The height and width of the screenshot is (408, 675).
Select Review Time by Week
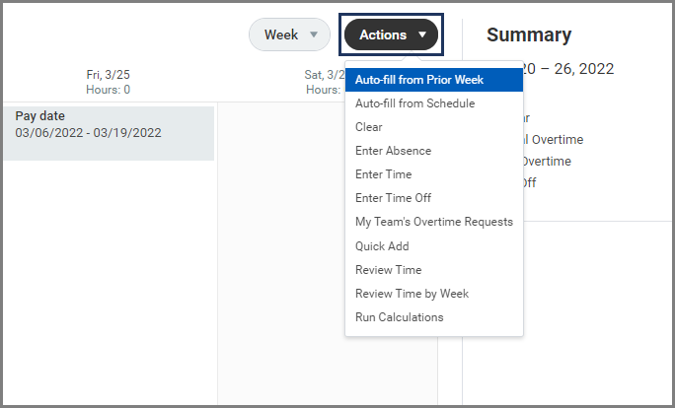pyautogui.click(x=412, y=294)
